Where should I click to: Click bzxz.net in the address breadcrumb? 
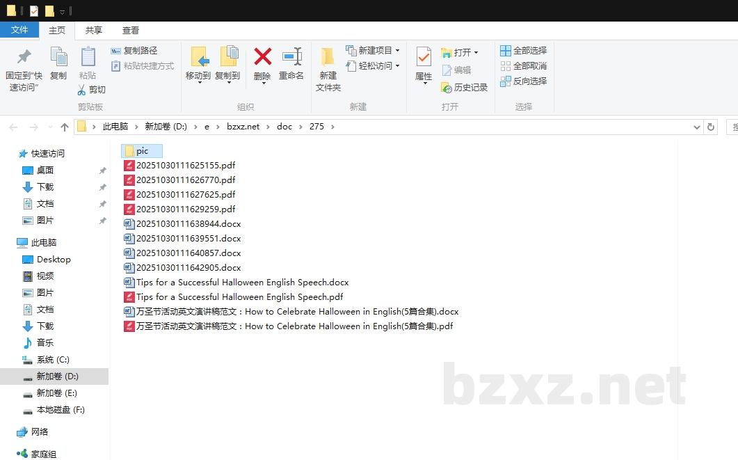coord(243,127)
